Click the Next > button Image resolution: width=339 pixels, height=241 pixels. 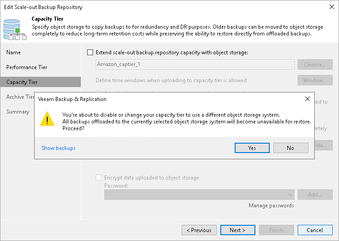(x=237, y=230)
